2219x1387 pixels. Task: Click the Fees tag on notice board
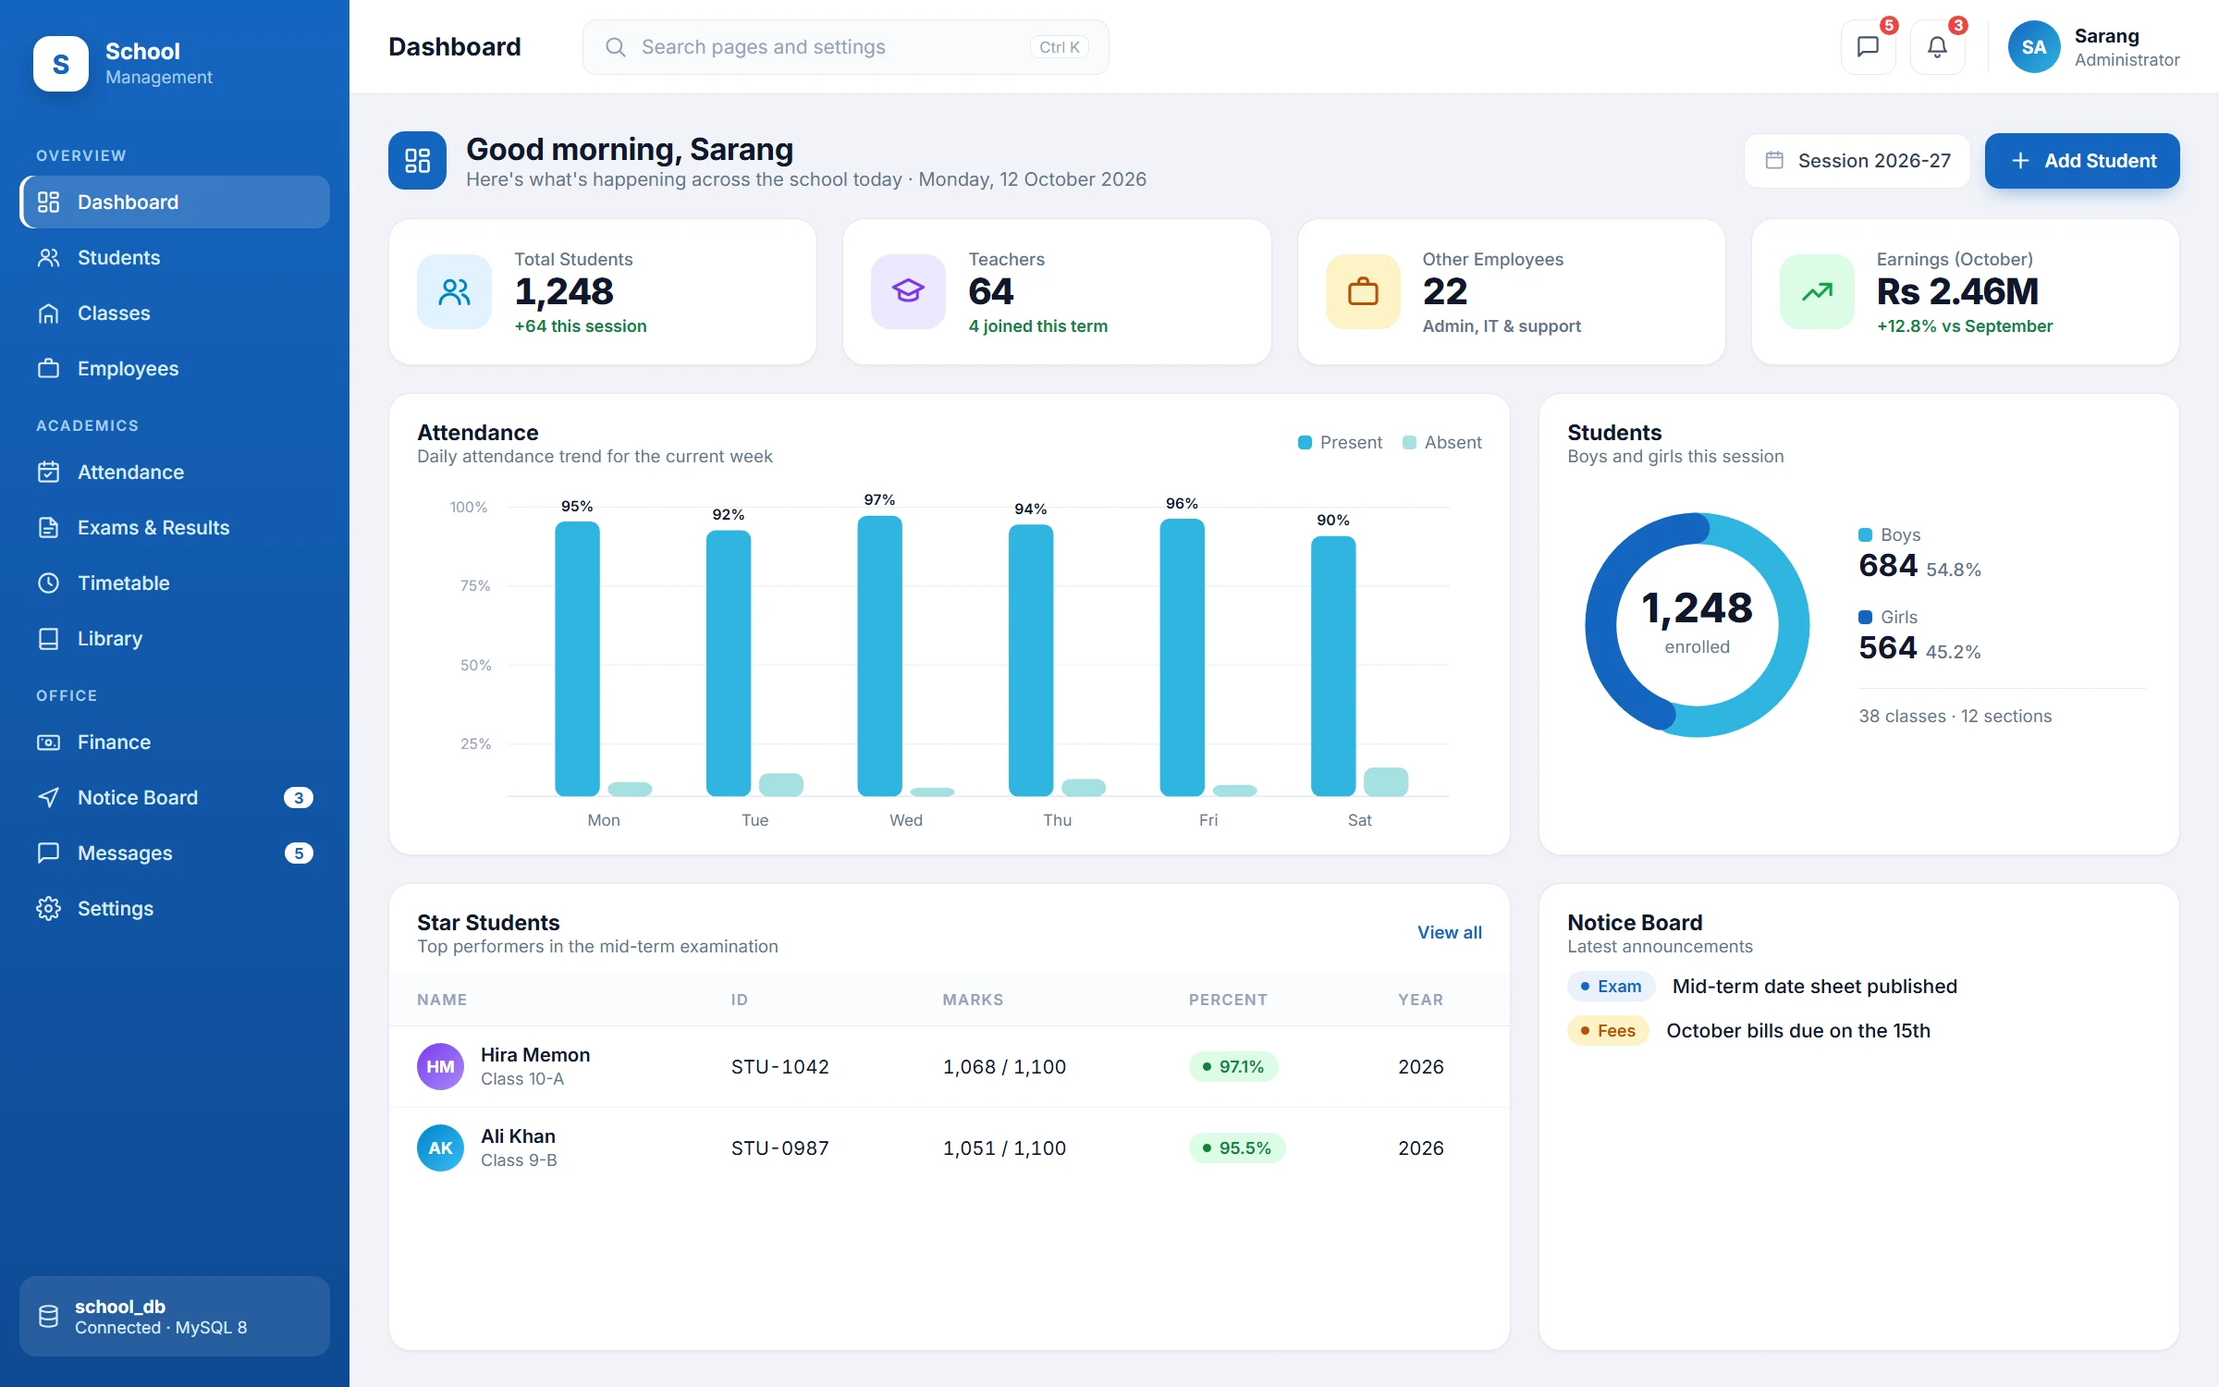coord(1608,1031)
